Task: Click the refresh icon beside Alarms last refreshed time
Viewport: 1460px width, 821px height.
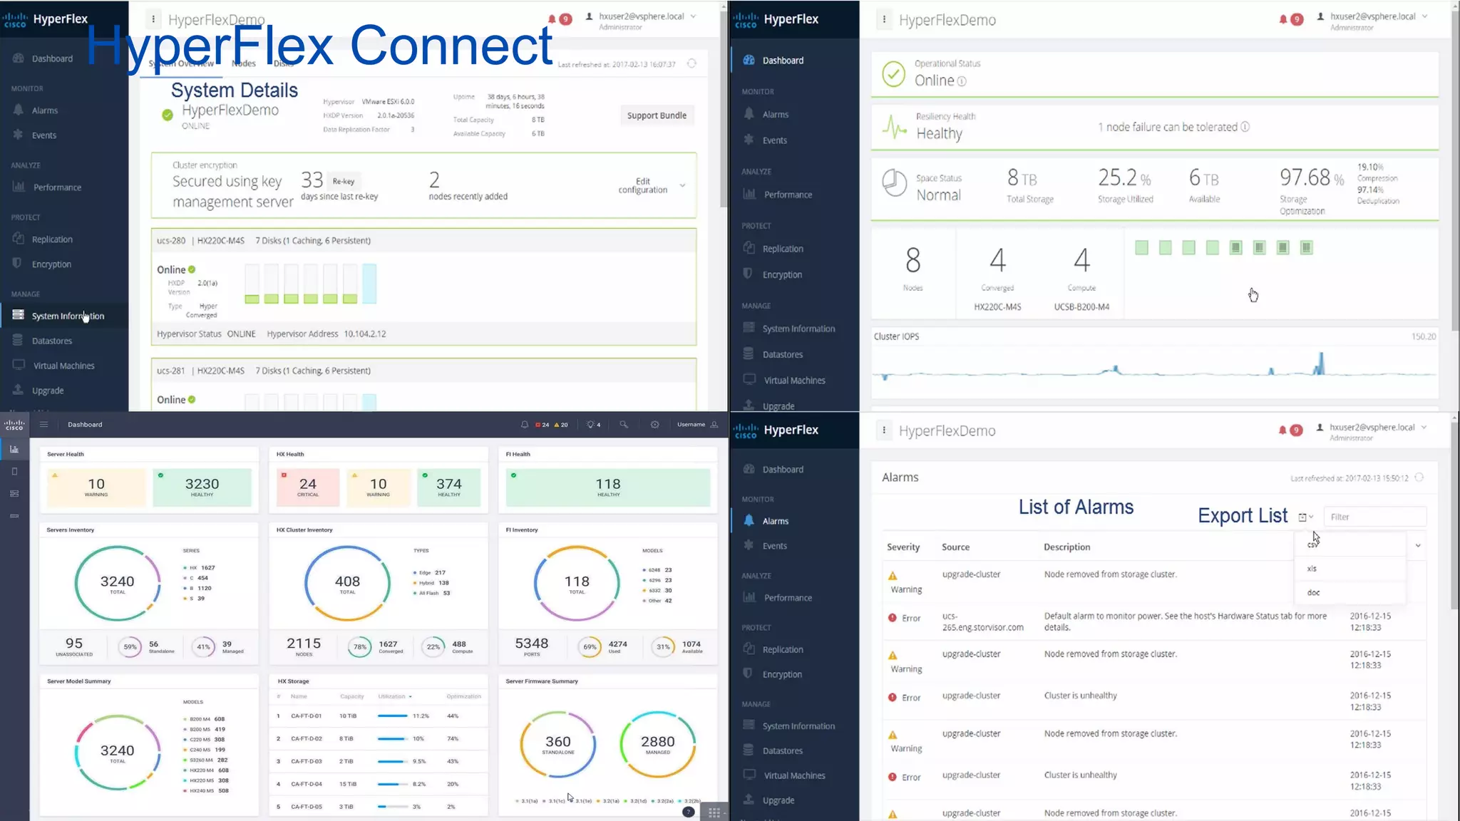Action: 1419,477
